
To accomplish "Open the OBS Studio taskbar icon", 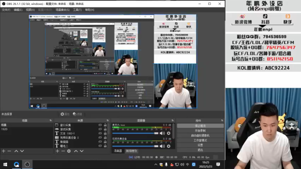I will pos(27,164).
